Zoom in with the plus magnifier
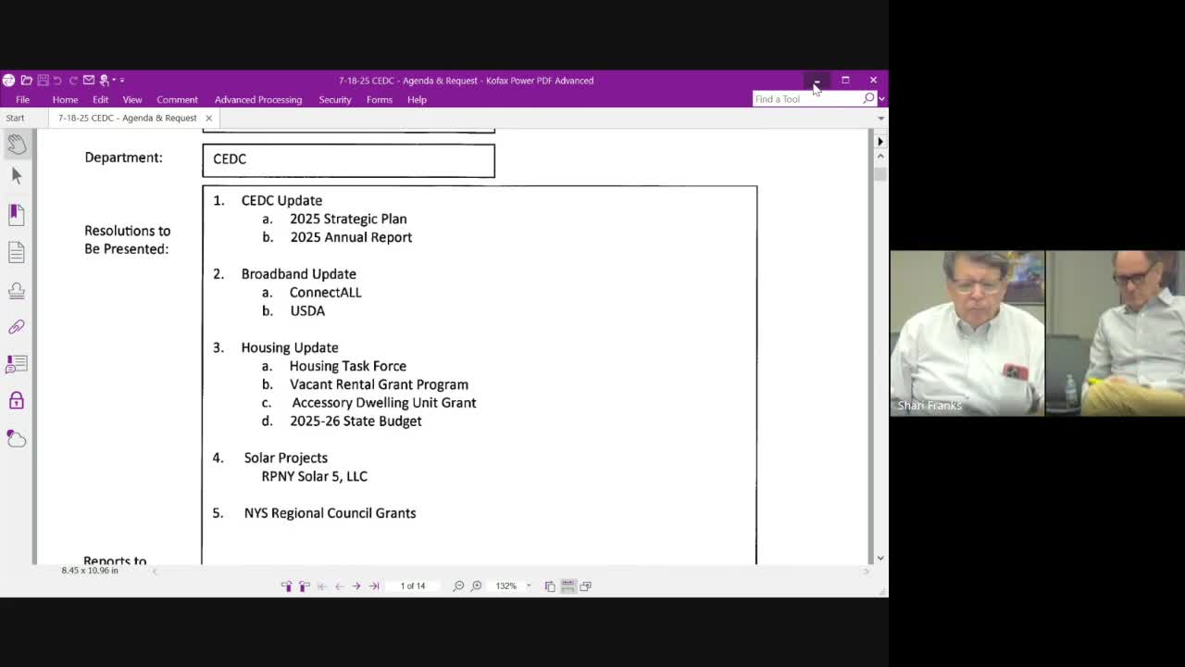 [x=476, y=586]
